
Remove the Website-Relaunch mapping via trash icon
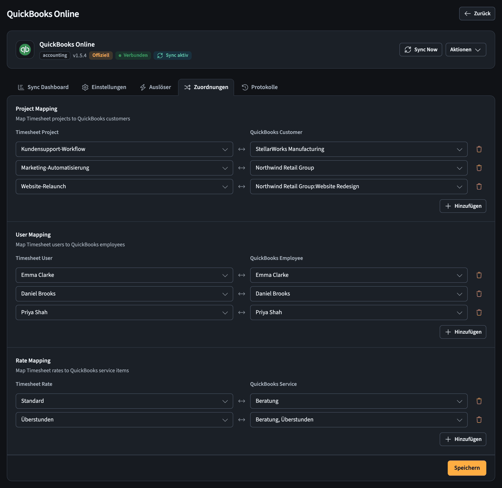[479, 187]
